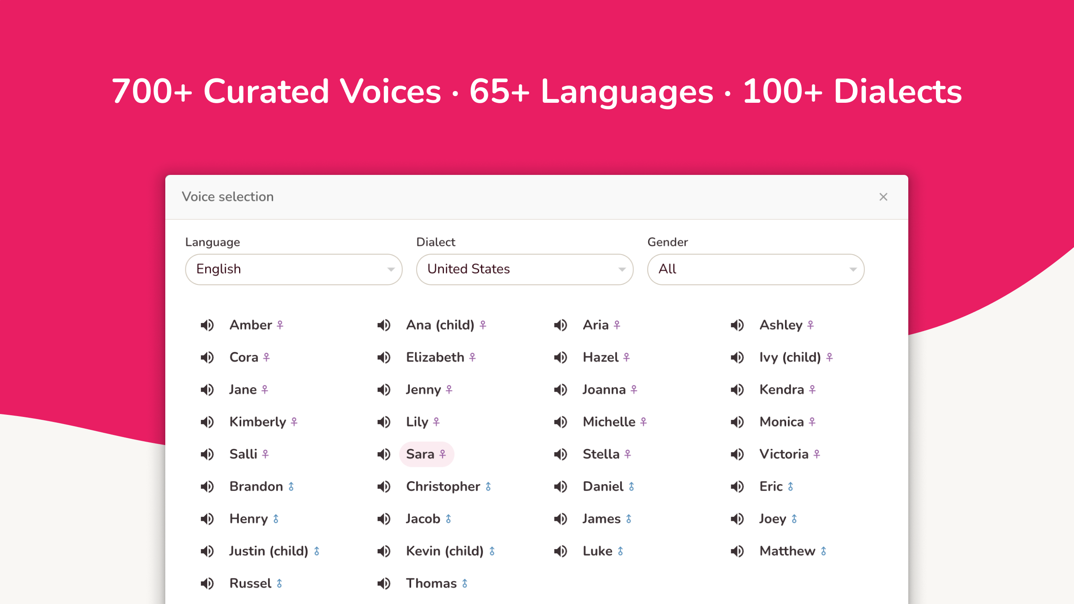
Task: Choose the Justin (child) voice
Action: (x=269, y=551)
